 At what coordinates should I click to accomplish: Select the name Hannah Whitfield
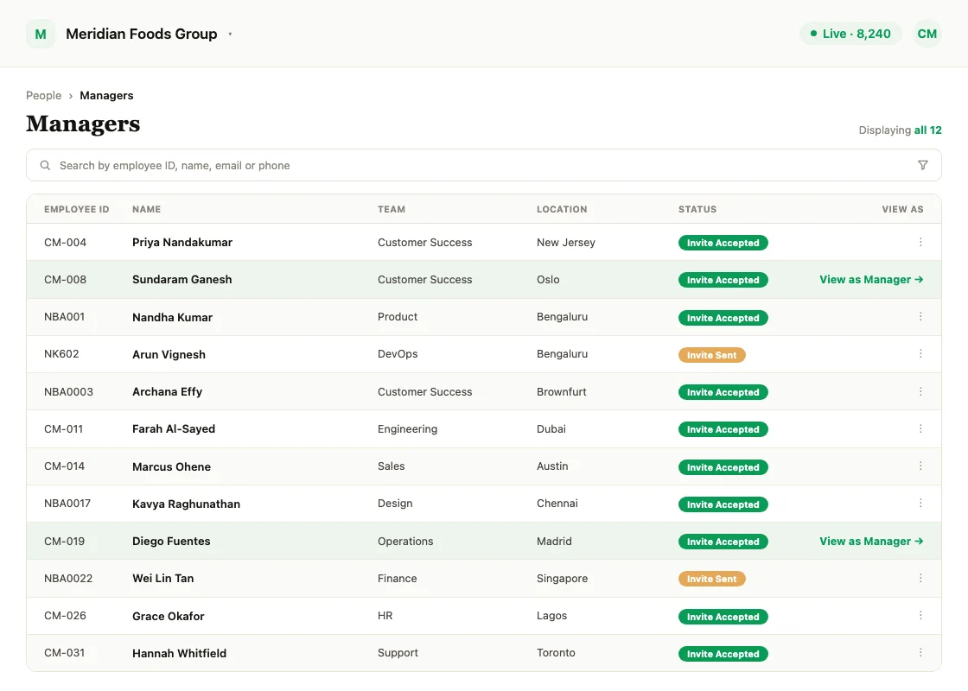coord(179,653)
